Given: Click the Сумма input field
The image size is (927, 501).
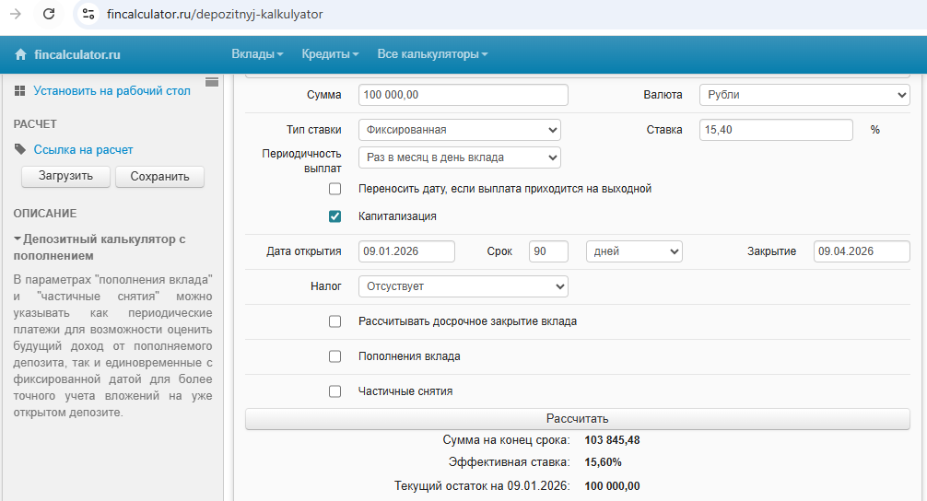Looking at the screenshot, I should tap(463, 95).
